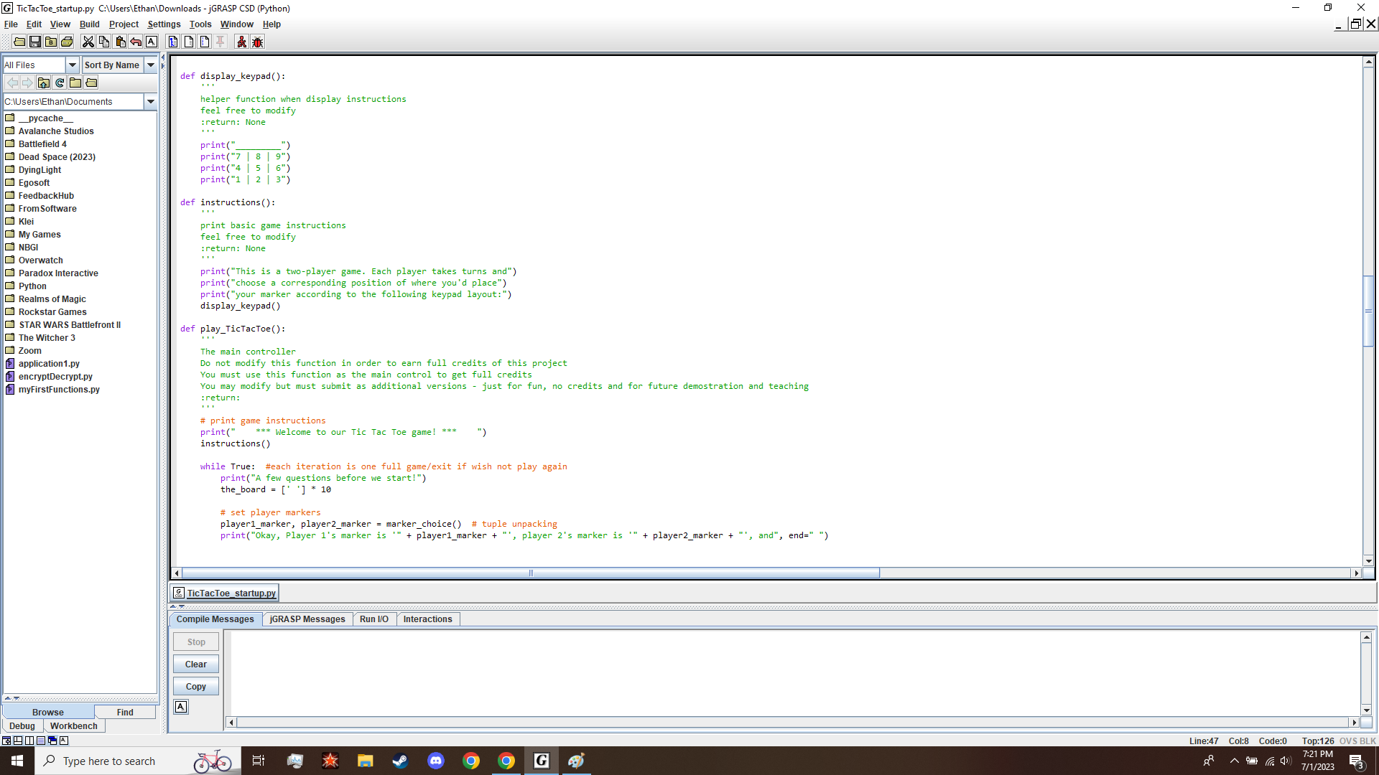Screen dimensions: 1379x775
Task: Toggle cascade windows layout icon in status bar
Action: click(x=52, y=741)
